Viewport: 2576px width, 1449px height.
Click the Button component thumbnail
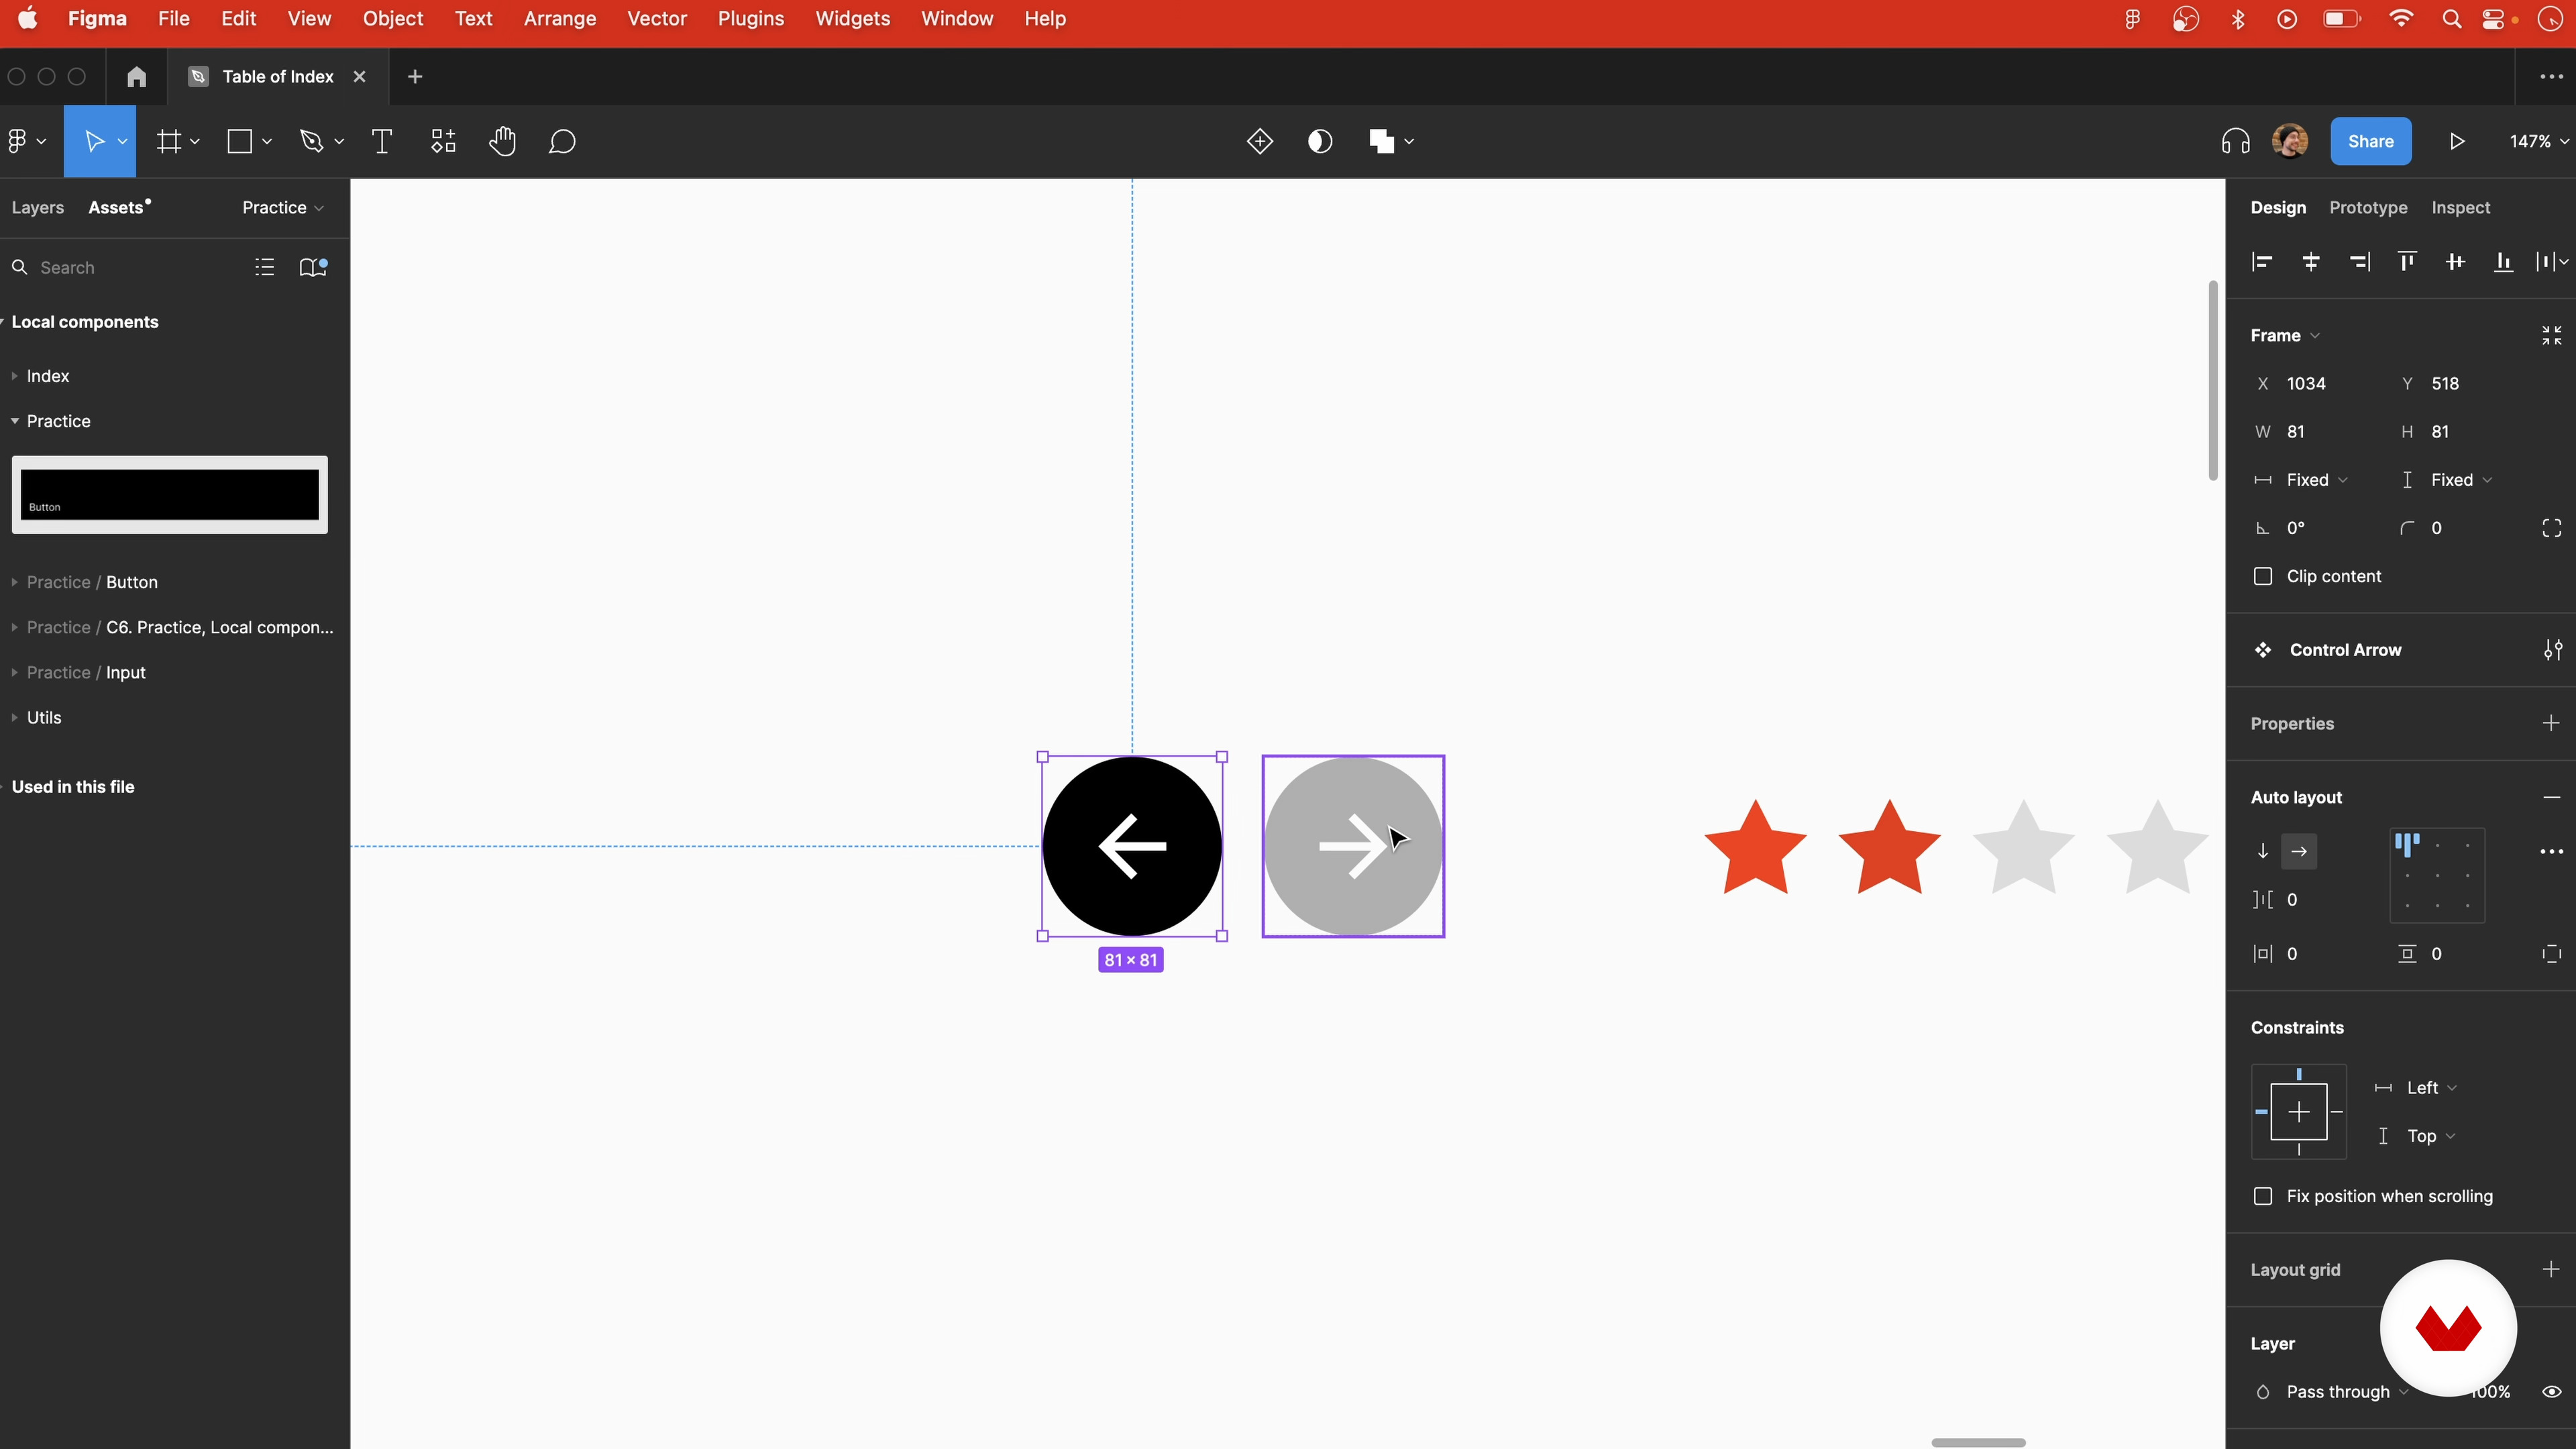[170, 495]
